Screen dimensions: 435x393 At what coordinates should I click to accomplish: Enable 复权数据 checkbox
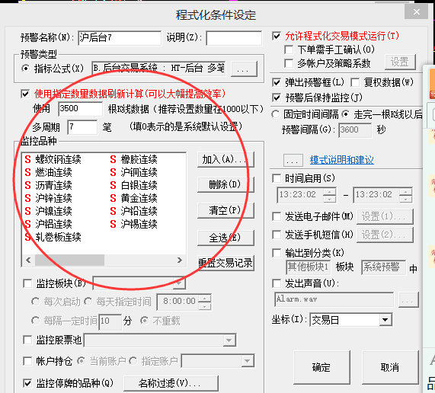click(x=355, y=82)
